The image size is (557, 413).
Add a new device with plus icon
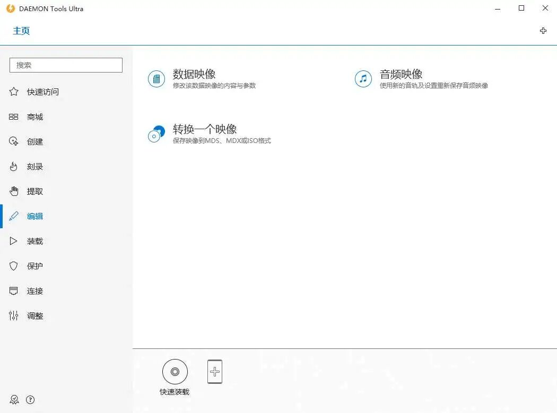(x=215, y=372)
